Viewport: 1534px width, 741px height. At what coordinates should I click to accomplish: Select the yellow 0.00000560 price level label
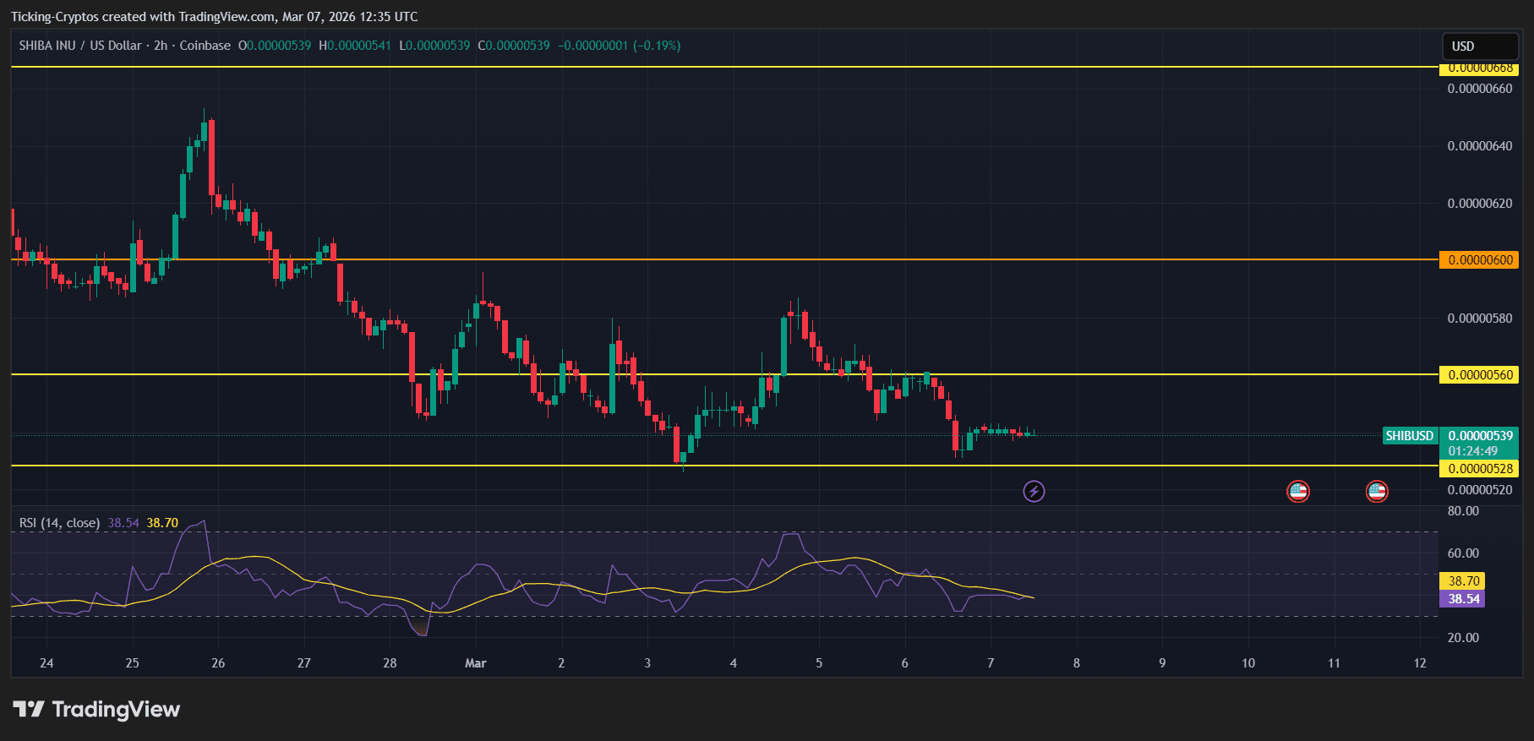1480,375
